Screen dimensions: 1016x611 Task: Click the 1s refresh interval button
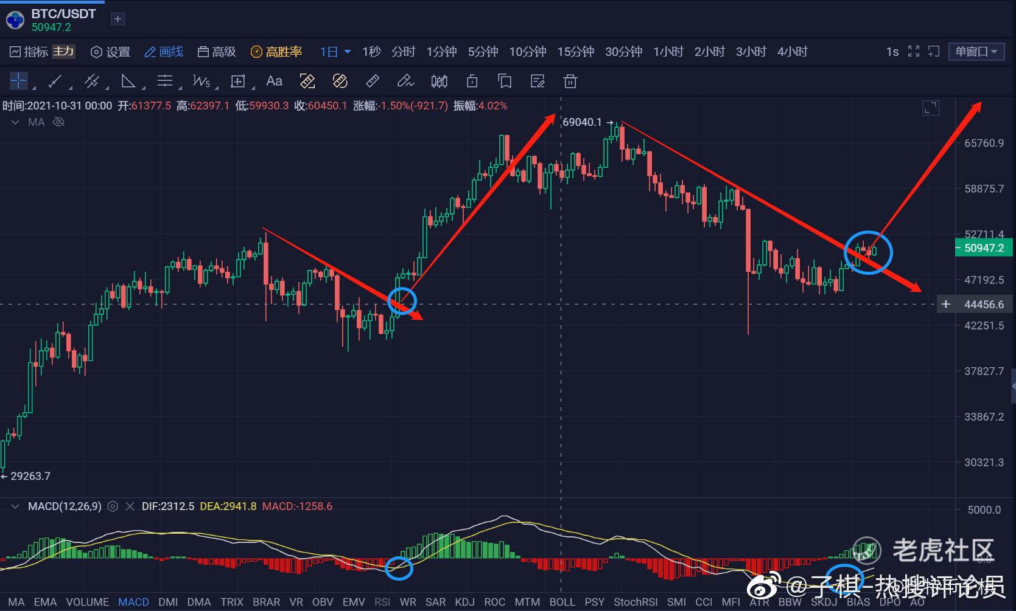pyautogui.click(x=892, y=52)
